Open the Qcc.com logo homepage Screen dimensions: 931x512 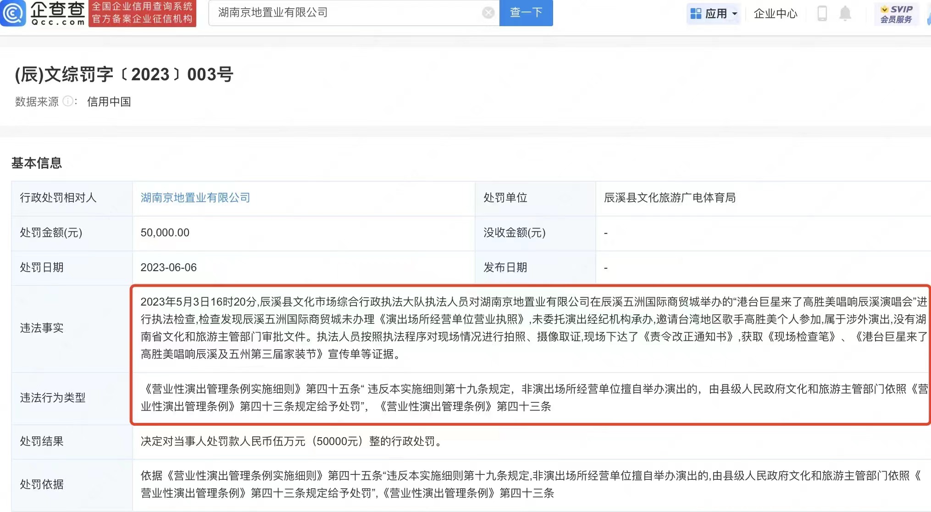point(43,13)
